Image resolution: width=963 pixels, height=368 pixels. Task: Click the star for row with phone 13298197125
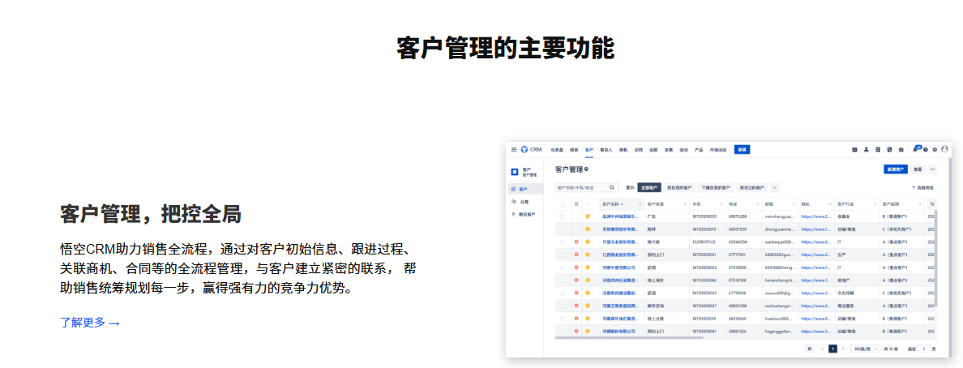(587, 242)
